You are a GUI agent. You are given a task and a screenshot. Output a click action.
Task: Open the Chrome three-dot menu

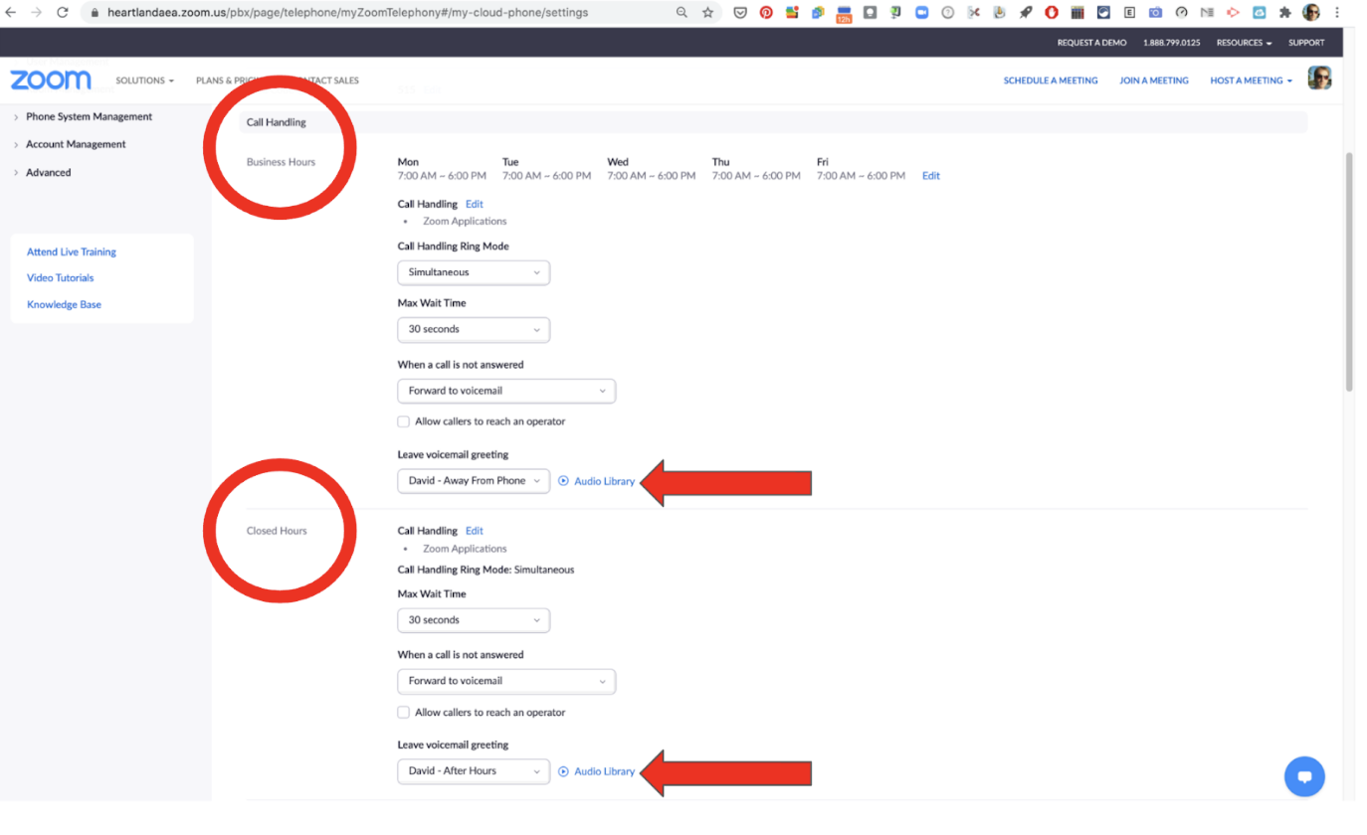click(1337, 13)
